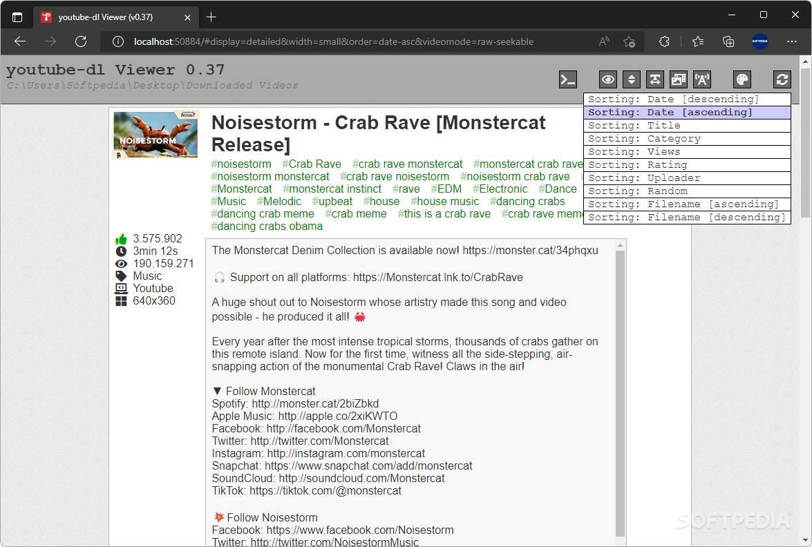Open a new browser tab
This screenshot has width=812, height=547.
[x=211, y=17]
